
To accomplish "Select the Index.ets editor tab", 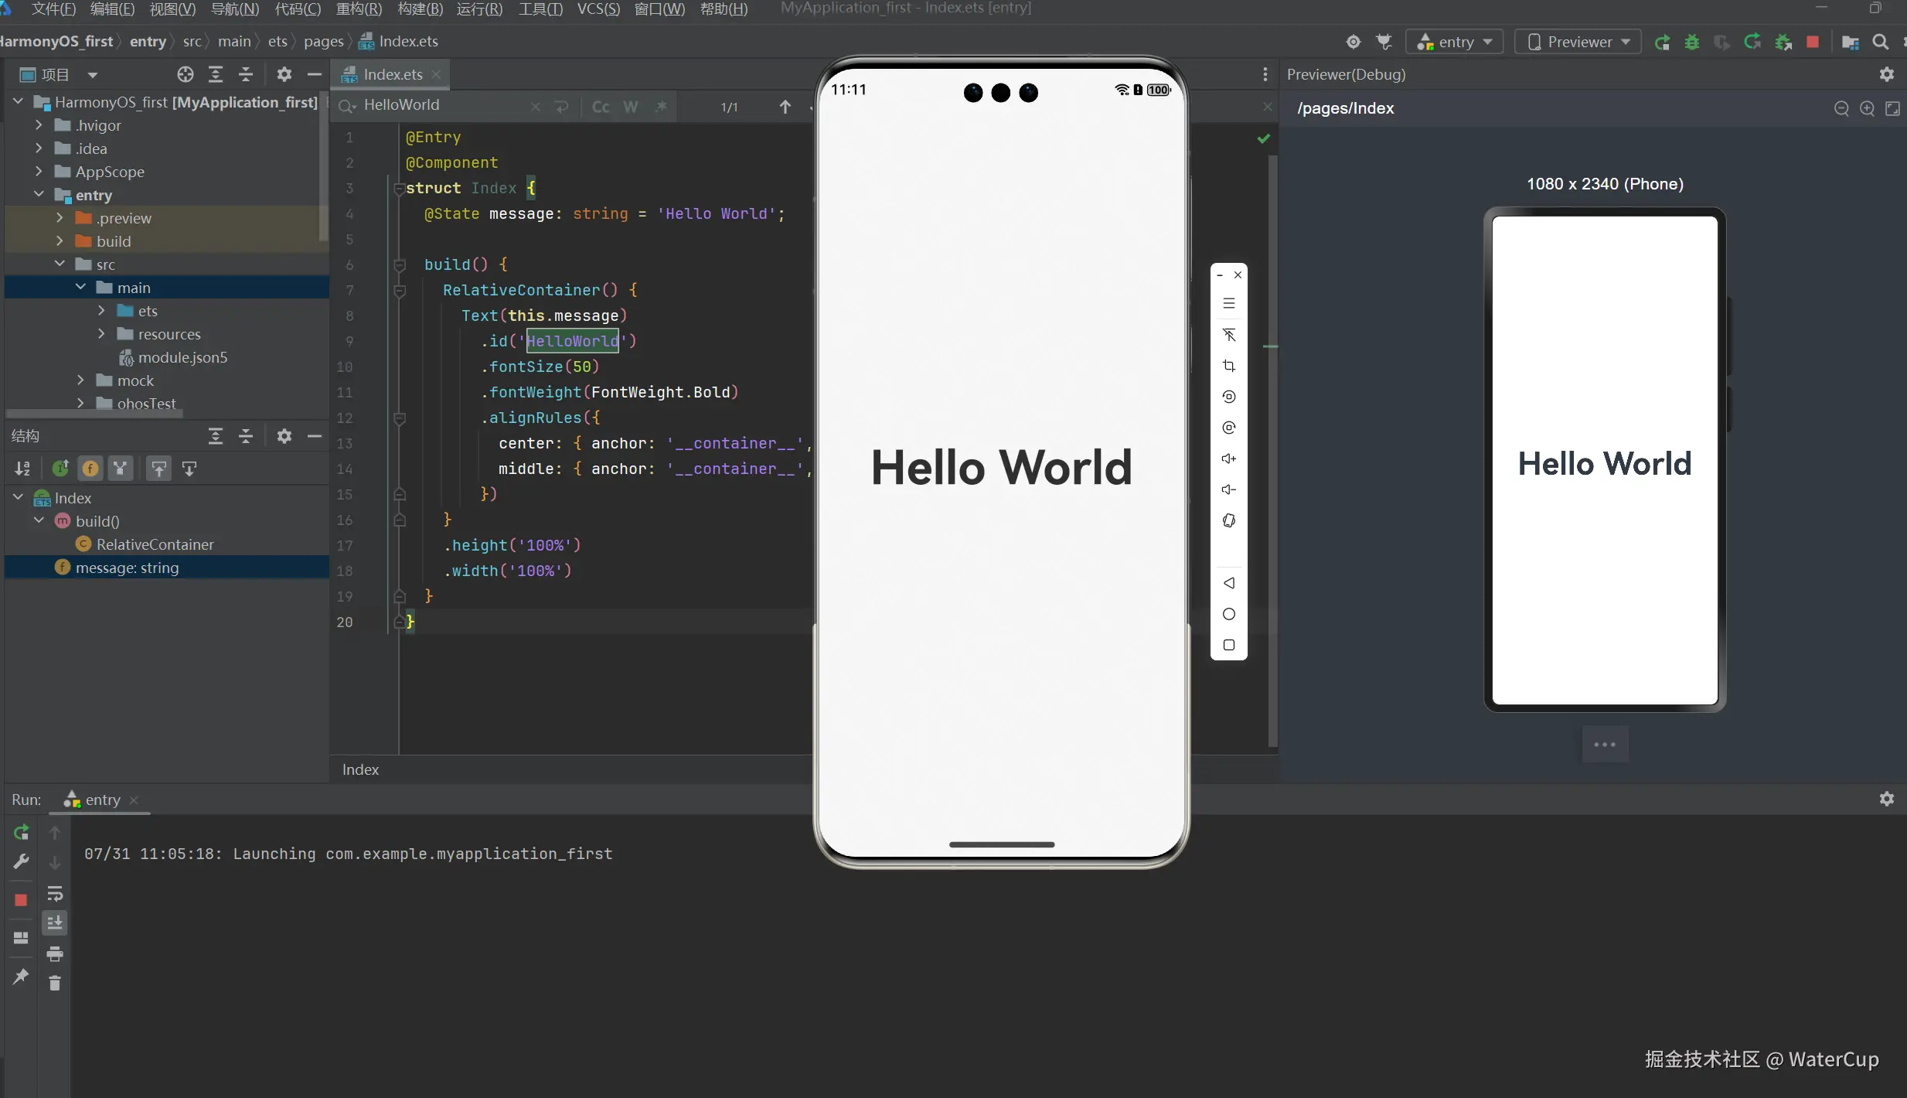I will 392,74.
